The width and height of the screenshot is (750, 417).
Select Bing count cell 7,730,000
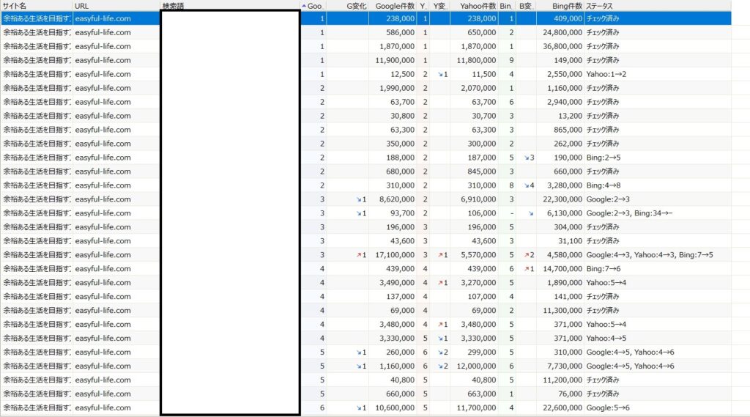tap(565, 366)
